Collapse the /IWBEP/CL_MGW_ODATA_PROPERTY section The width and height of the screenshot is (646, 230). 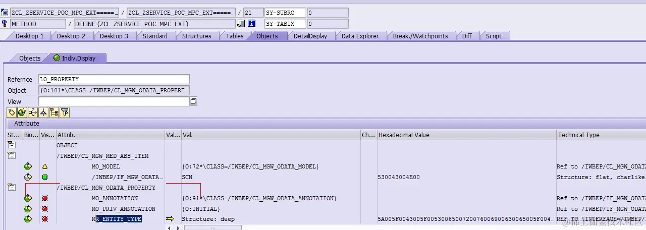click(x=11, y=188)
